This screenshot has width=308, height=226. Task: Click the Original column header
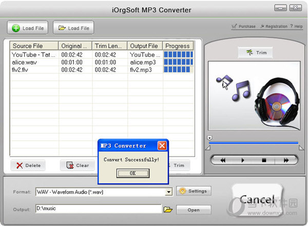[x=75, y=46]
